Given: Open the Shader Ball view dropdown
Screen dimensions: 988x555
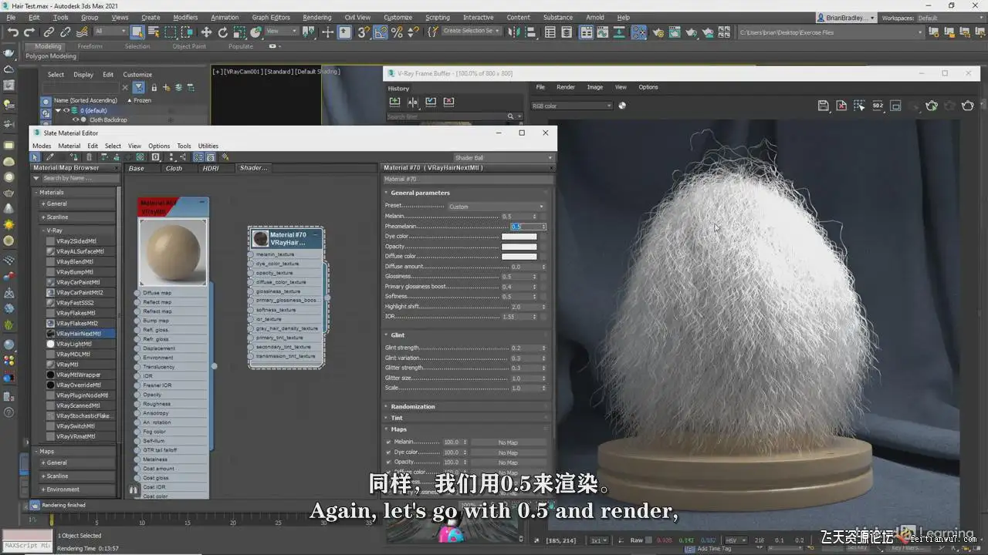Looking at the screenshot, I should [503, 157].
